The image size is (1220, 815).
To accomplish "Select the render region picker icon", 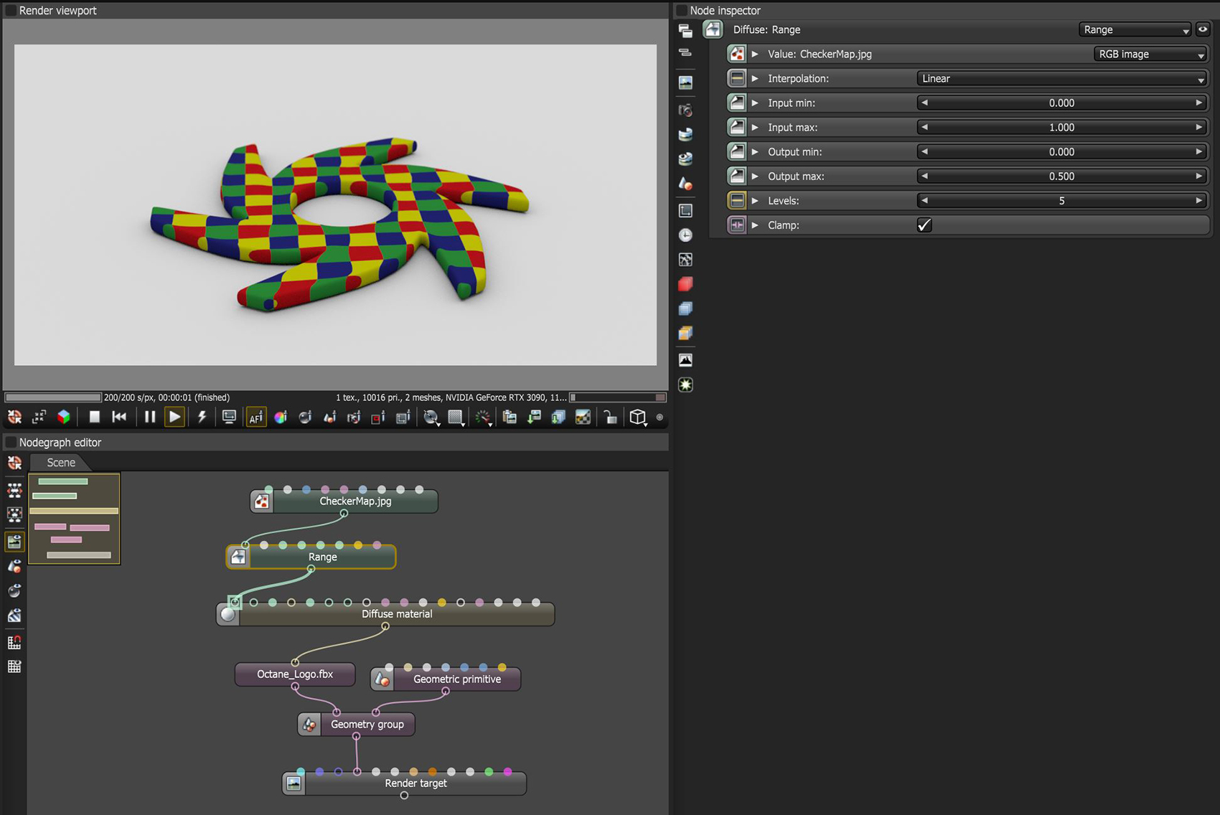I will tap(378, 417).
